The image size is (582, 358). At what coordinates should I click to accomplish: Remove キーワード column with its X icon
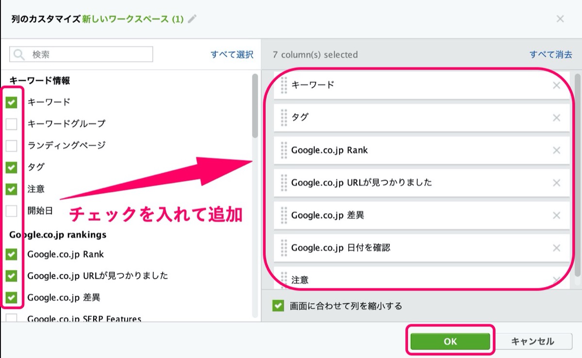[x=557, y=85]
